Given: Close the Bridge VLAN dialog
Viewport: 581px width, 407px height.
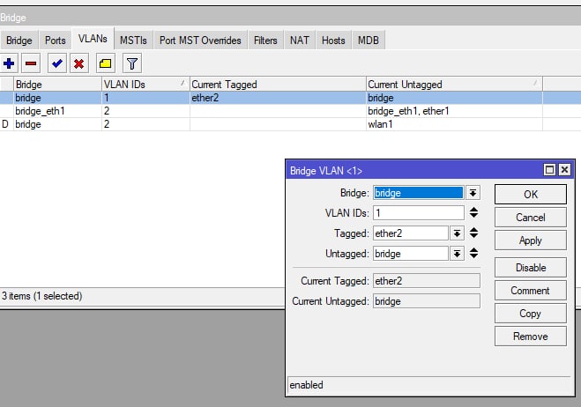Looking at the screenshot, I should 564,170.
